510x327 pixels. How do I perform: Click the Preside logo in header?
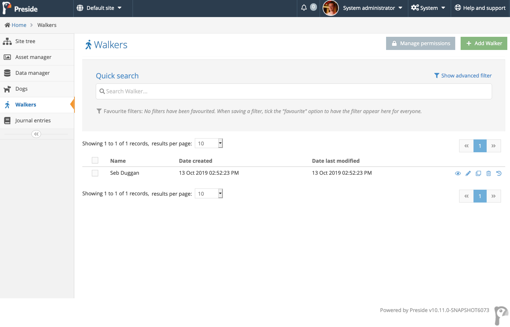click(20, 8)
